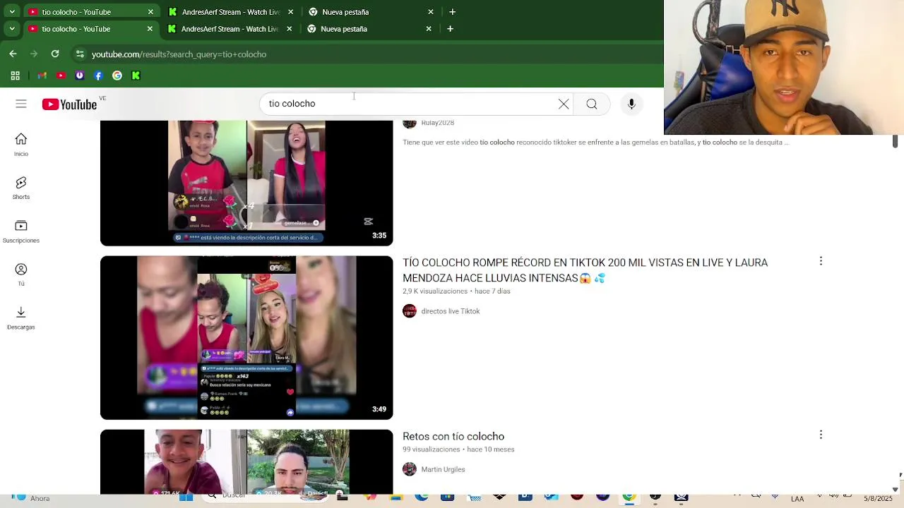Open the purple circular bookmark icon
The height and width of the screenshot is (508, 904).
coord(80,75)
